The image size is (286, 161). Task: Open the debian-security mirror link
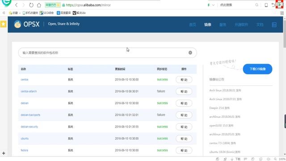coord(29,127)
